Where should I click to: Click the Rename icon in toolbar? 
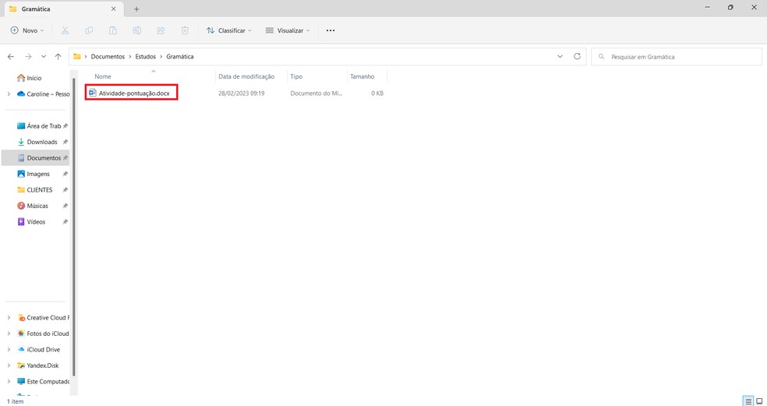[137, 30]
